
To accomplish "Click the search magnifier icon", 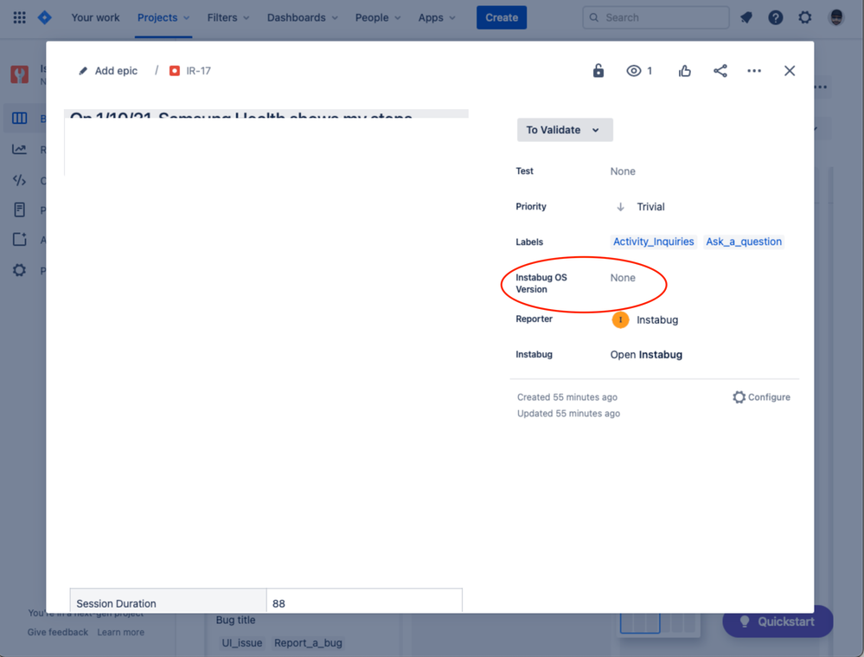I will tap(594, 17).
